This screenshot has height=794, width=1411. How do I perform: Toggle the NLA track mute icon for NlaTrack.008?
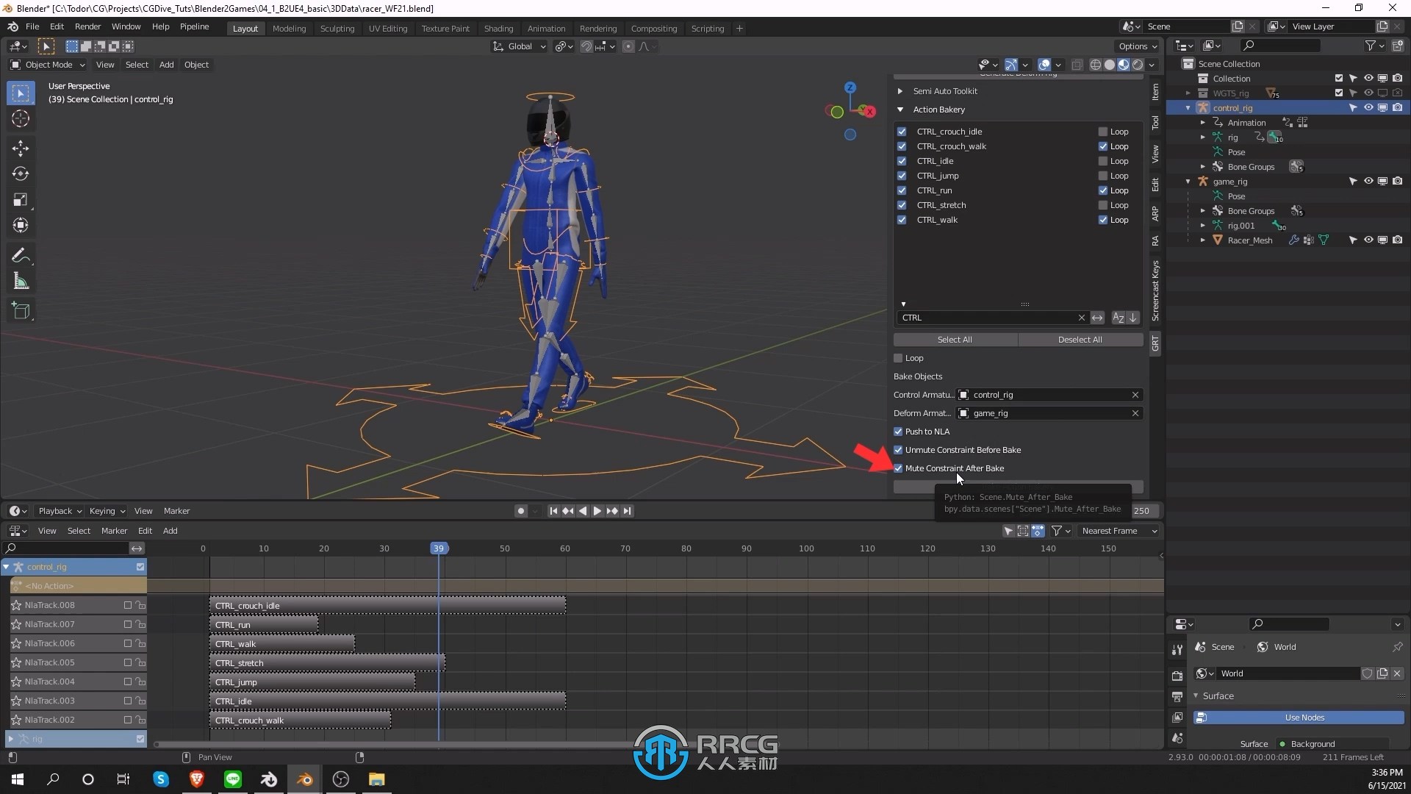[127, 605]
